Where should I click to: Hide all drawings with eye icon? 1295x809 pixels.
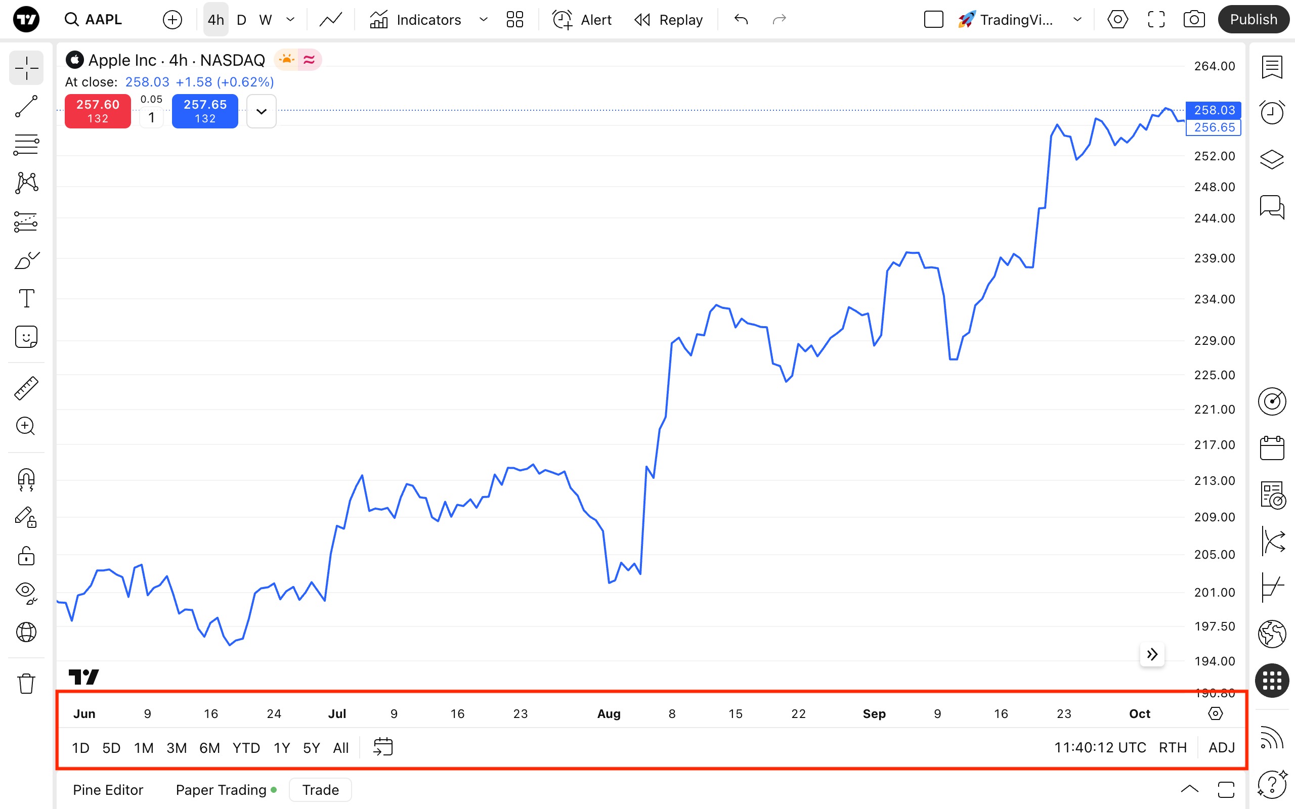26,592
